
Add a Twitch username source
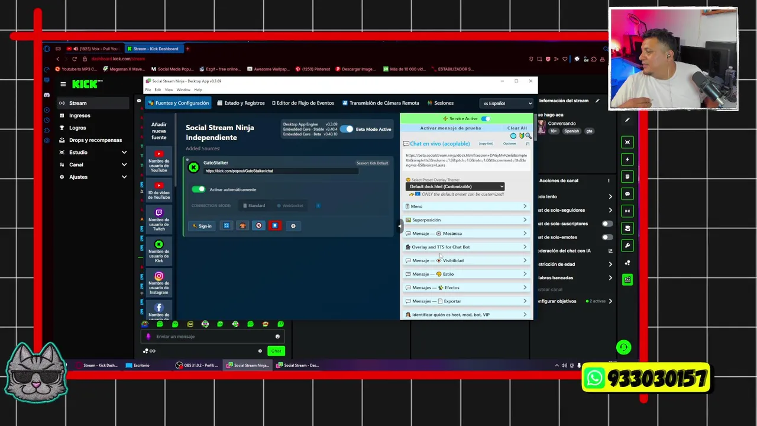pos(158,220)
